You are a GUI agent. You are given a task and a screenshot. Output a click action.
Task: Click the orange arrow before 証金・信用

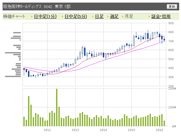pyautogui.click(x=149, y=17)
